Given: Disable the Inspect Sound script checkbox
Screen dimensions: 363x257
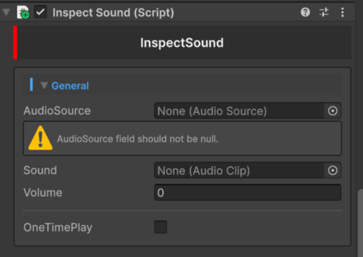Looking at the screenshot, I should (40, 12).
